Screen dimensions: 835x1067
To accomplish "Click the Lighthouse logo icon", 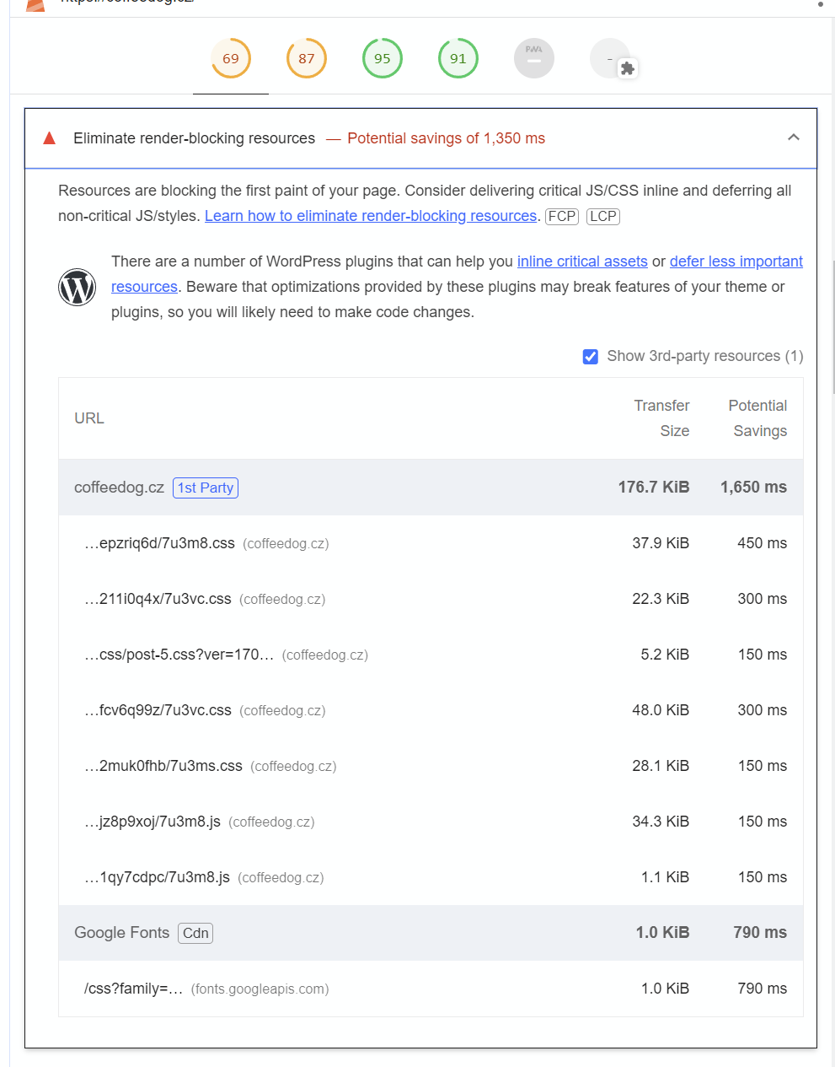I will coord(35,4).
